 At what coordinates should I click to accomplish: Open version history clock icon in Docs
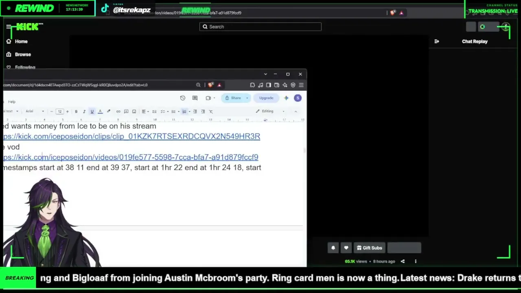point(183,98)
